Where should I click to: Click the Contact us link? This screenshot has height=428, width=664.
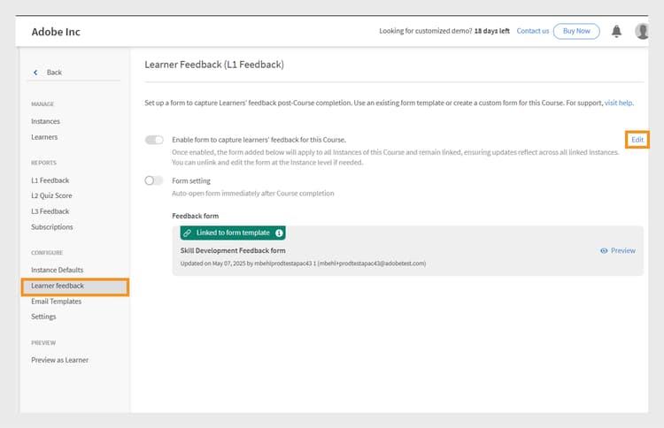point(532,31)
